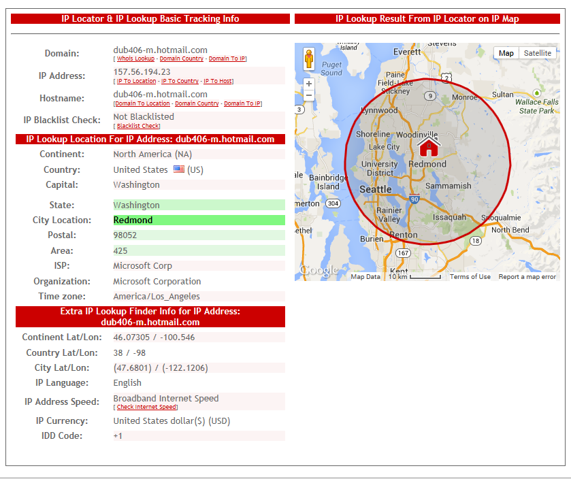
Task: Click the State value Washington
Action: (136, 205)
